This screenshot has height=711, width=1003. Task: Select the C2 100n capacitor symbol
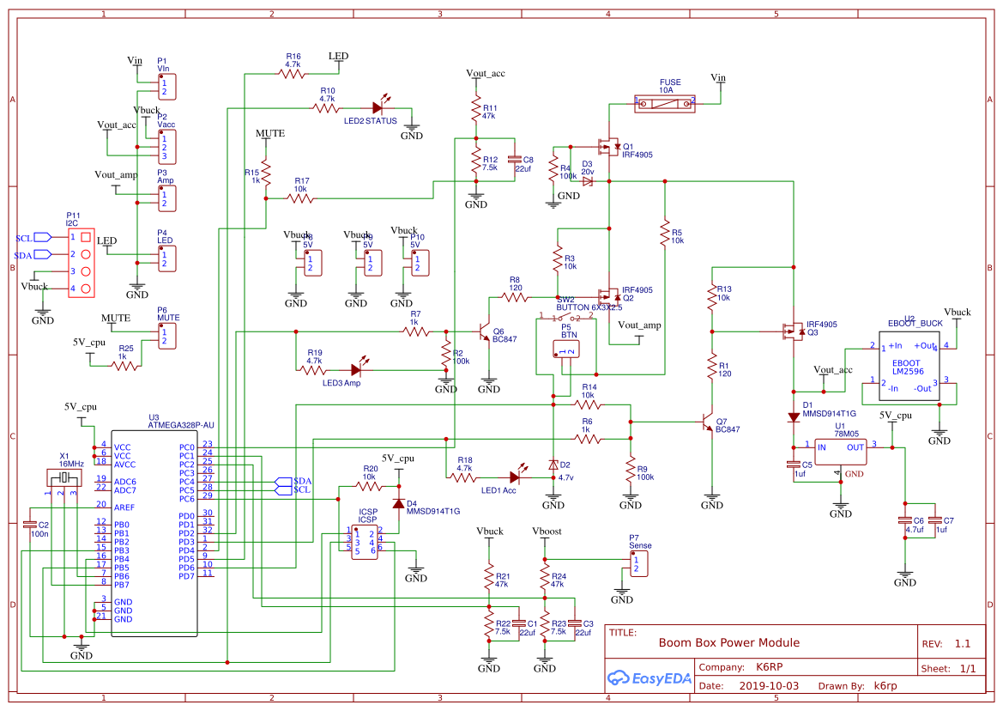[29, 525]
